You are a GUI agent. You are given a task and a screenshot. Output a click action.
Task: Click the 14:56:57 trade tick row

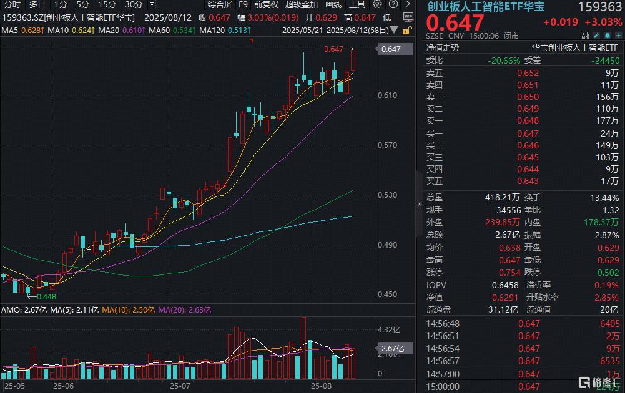(523, 361)
